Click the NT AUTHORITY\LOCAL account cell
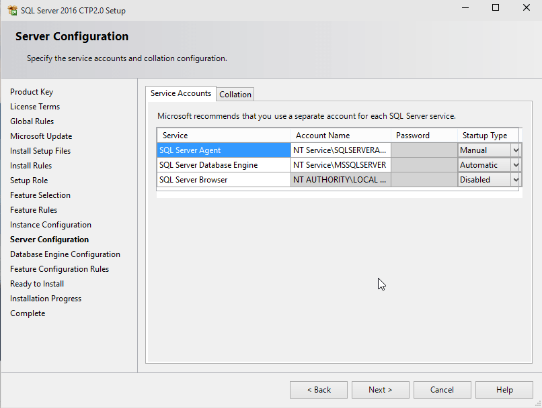This screenshot has height=408, width=542. tap(341, 180)
